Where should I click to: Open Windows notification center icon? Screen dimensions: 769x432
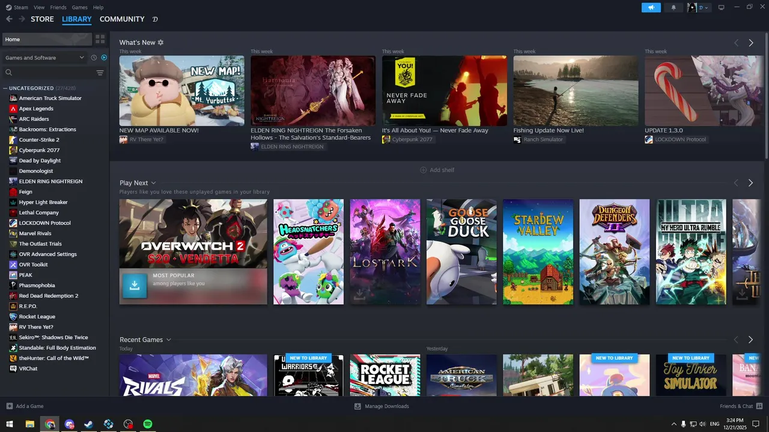tap(756, 424)
